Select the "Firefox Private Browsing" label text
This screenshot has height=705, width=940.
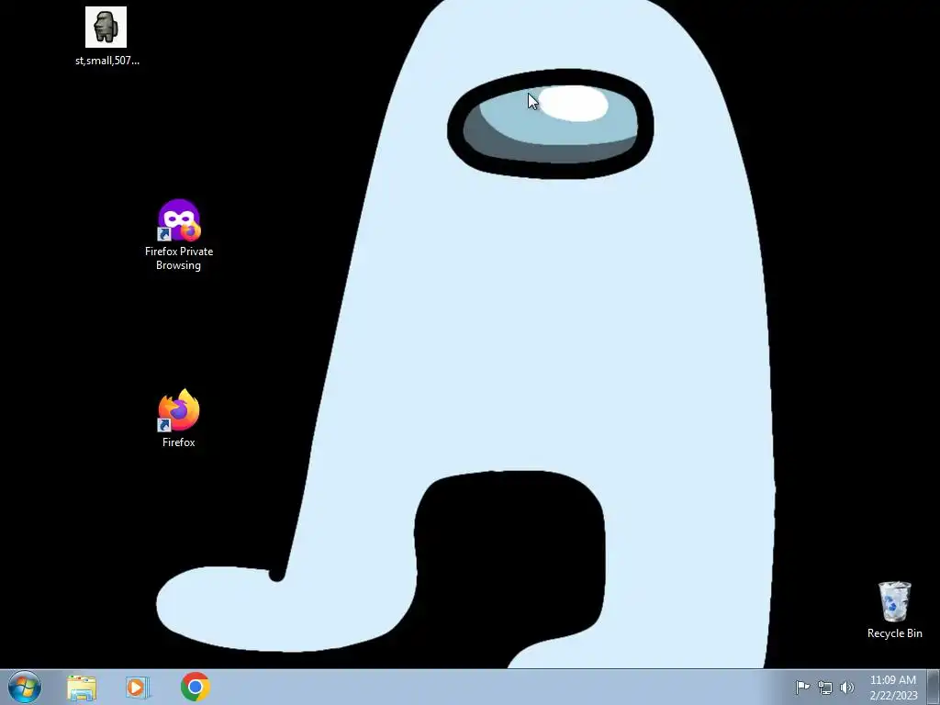pos(179,258)
